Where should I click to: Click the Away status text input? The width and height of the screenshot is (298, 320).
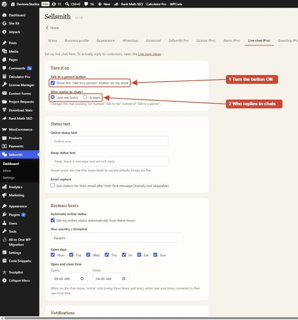tap(110, 161)
